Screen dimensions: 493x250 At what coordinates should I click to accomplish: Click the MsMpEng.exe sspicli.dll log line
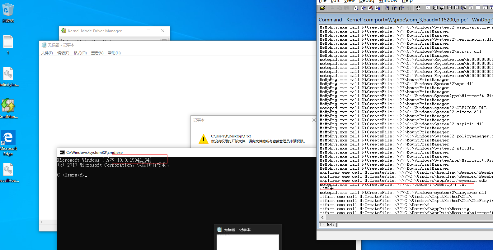pos(402,124)
